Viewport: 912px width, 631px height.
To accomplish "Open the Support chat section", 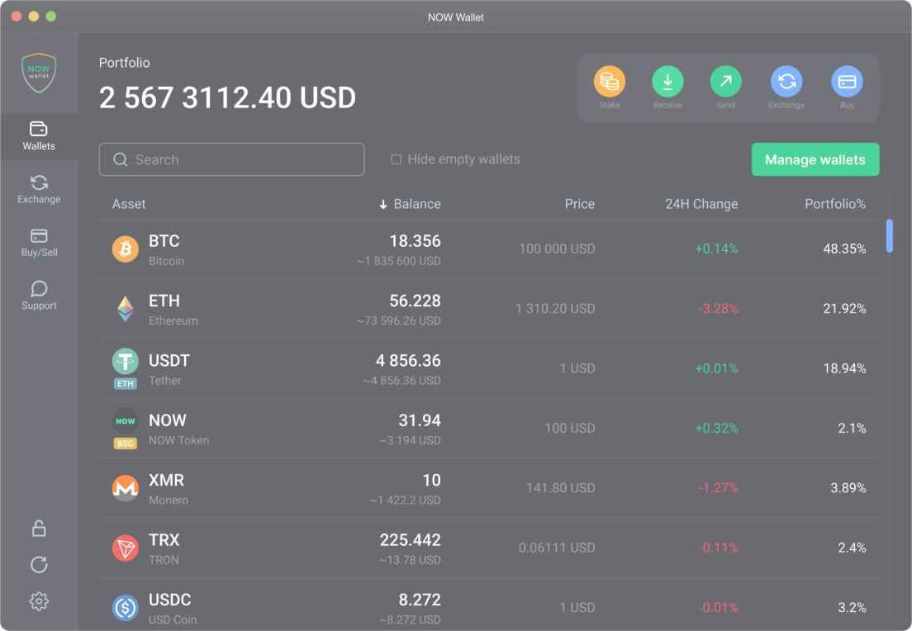I will coord(39,296).
